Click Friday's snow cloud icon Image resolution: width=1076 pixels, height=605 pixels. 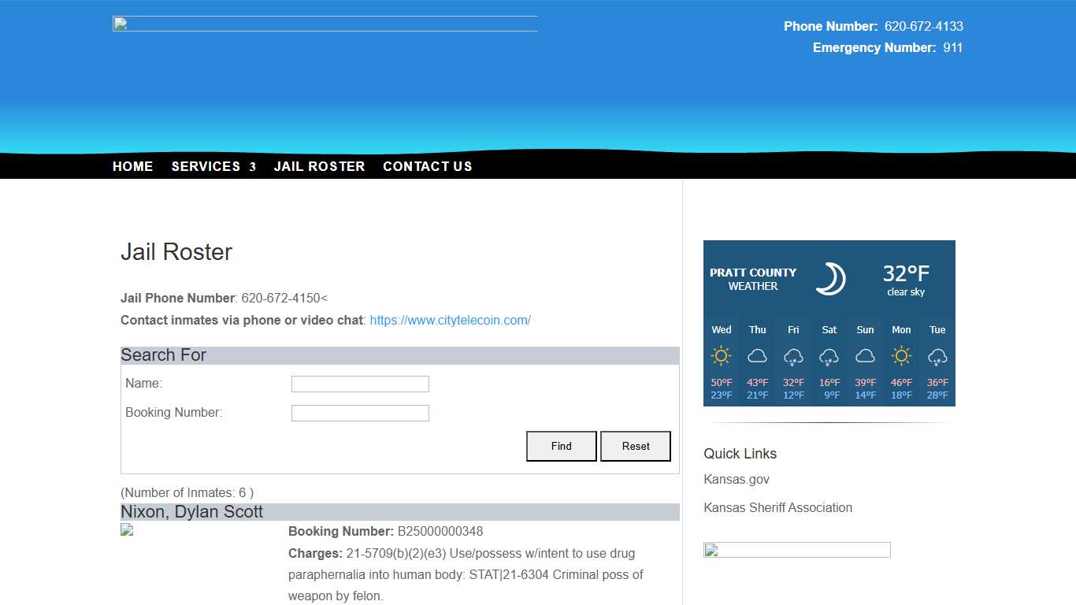click(793, 357)
